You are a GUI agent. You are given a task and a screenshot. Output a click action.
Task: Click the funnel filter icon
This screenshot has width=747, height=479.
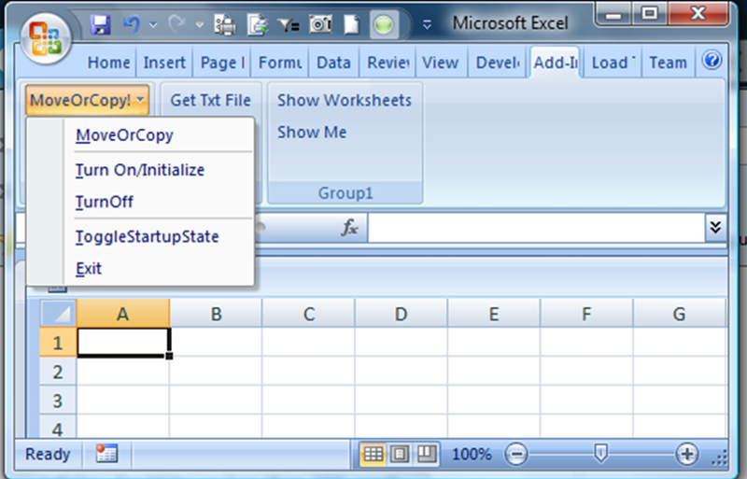tap(289, 25)
